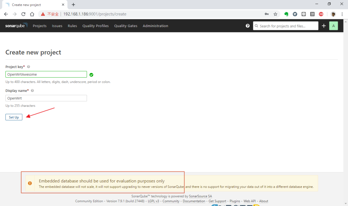Click the Set Up button
The height and width of the screenshot is (206, 348).
coord(14,117)
